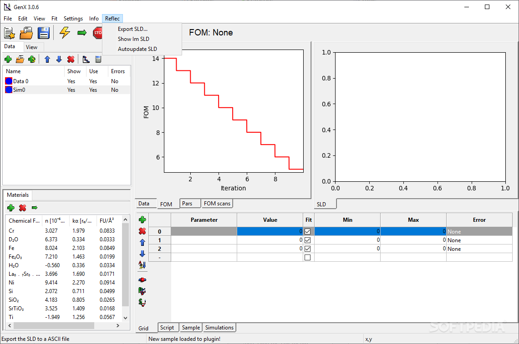Screen dimensions: 519x344
Task: Click the Error column header
Action: [479, 220]
